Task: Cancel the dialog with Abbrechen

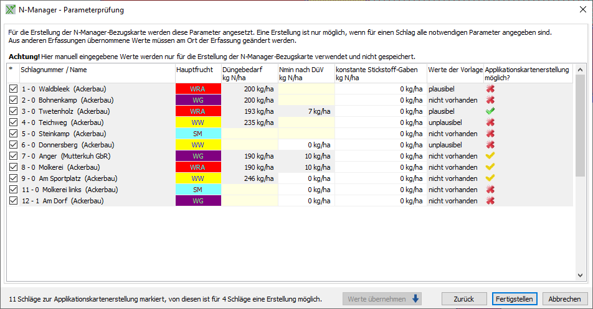Action: point(564,299)
